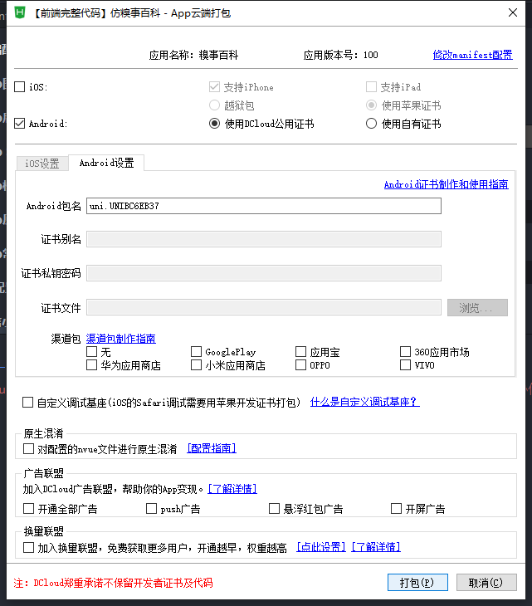Check the 开通全部广告 checkbox
Viewport: 532px width, 606px height.
pyautogui.click(x=28, y=509)
